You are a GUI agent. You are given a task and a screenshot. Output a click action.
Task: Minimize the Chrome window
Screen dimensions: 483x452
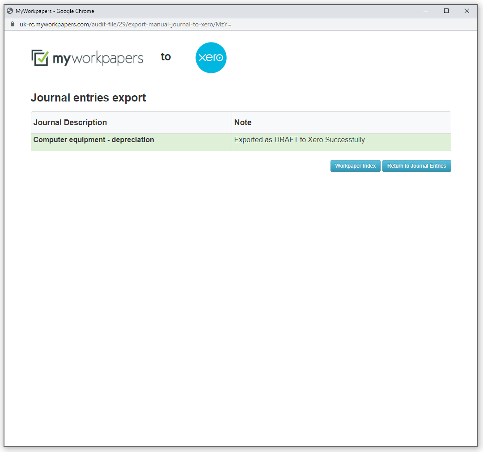point(425,11)
